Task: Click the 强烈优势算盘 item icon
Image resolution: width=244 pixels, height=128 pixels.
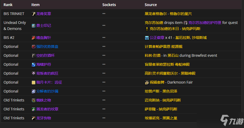Action: coord(33,47)
